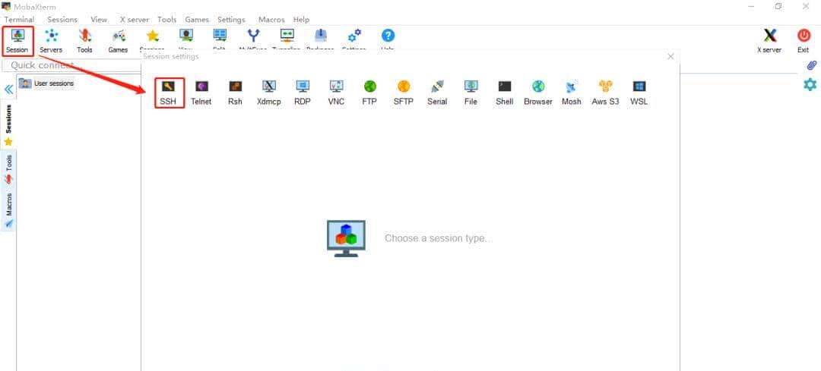The height and width of the screenshot is (371, 821).
Task: Switch to the Sessions side tab
Action: [x=8, y=125]
